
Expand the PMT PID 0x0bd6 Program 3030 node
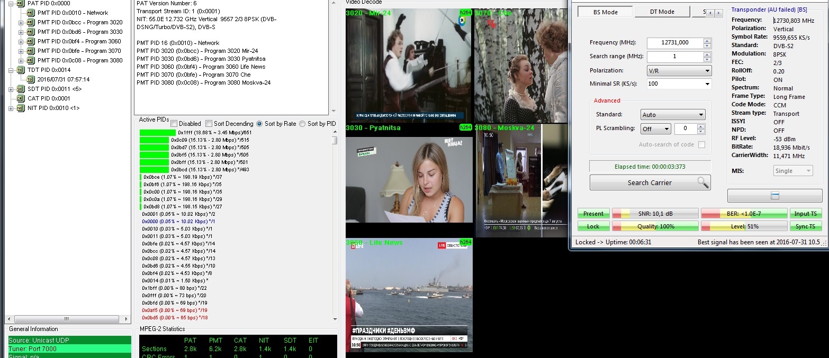(x=21, y=32)
